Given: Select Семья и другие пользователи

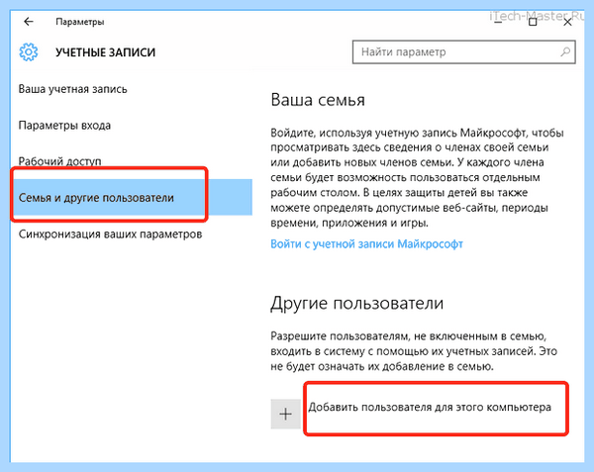Looking at the screenshot, I should [x=132, y=197].
